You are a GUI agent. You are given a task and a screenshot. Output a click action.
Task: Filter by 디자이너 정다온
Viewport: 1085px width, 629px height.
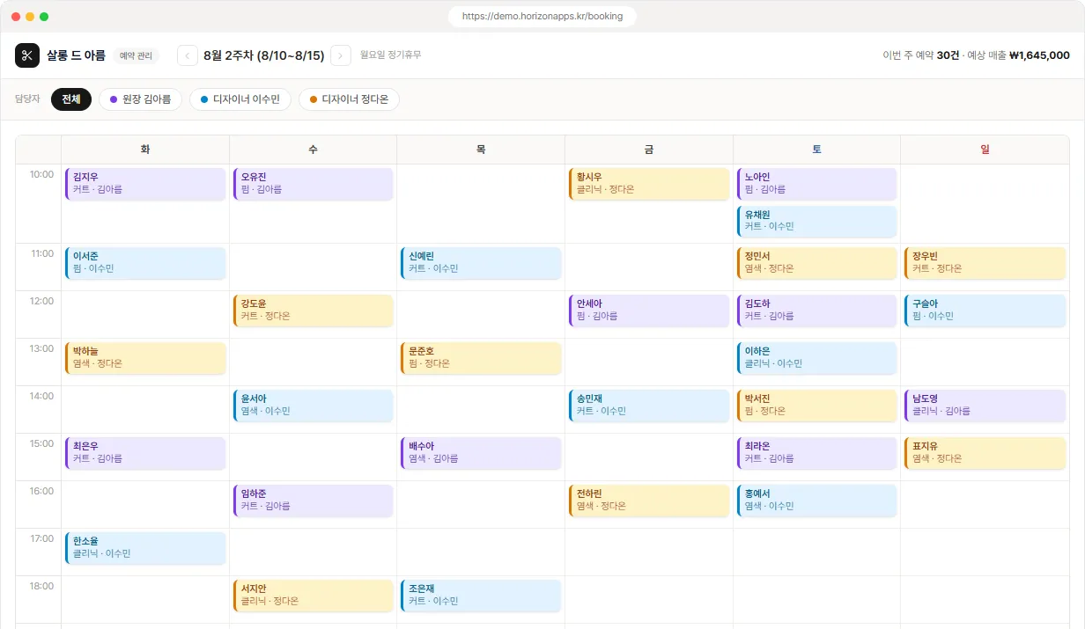(349, 99)
